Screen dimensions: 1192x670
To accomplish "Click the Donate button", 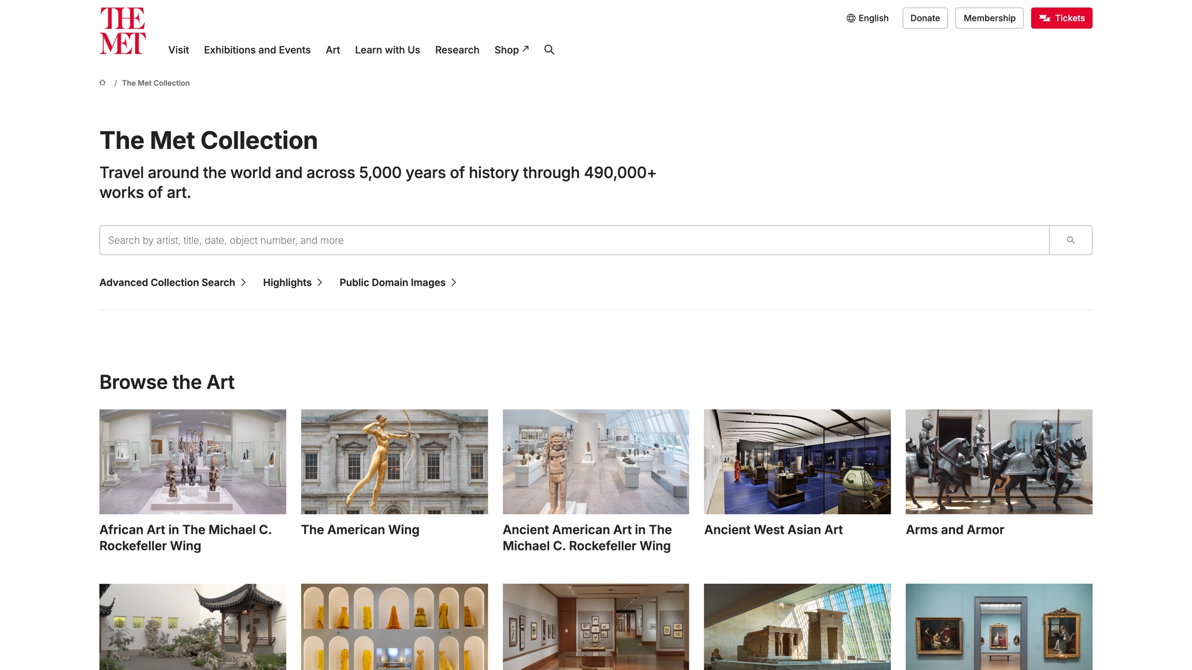I will 925,18.
